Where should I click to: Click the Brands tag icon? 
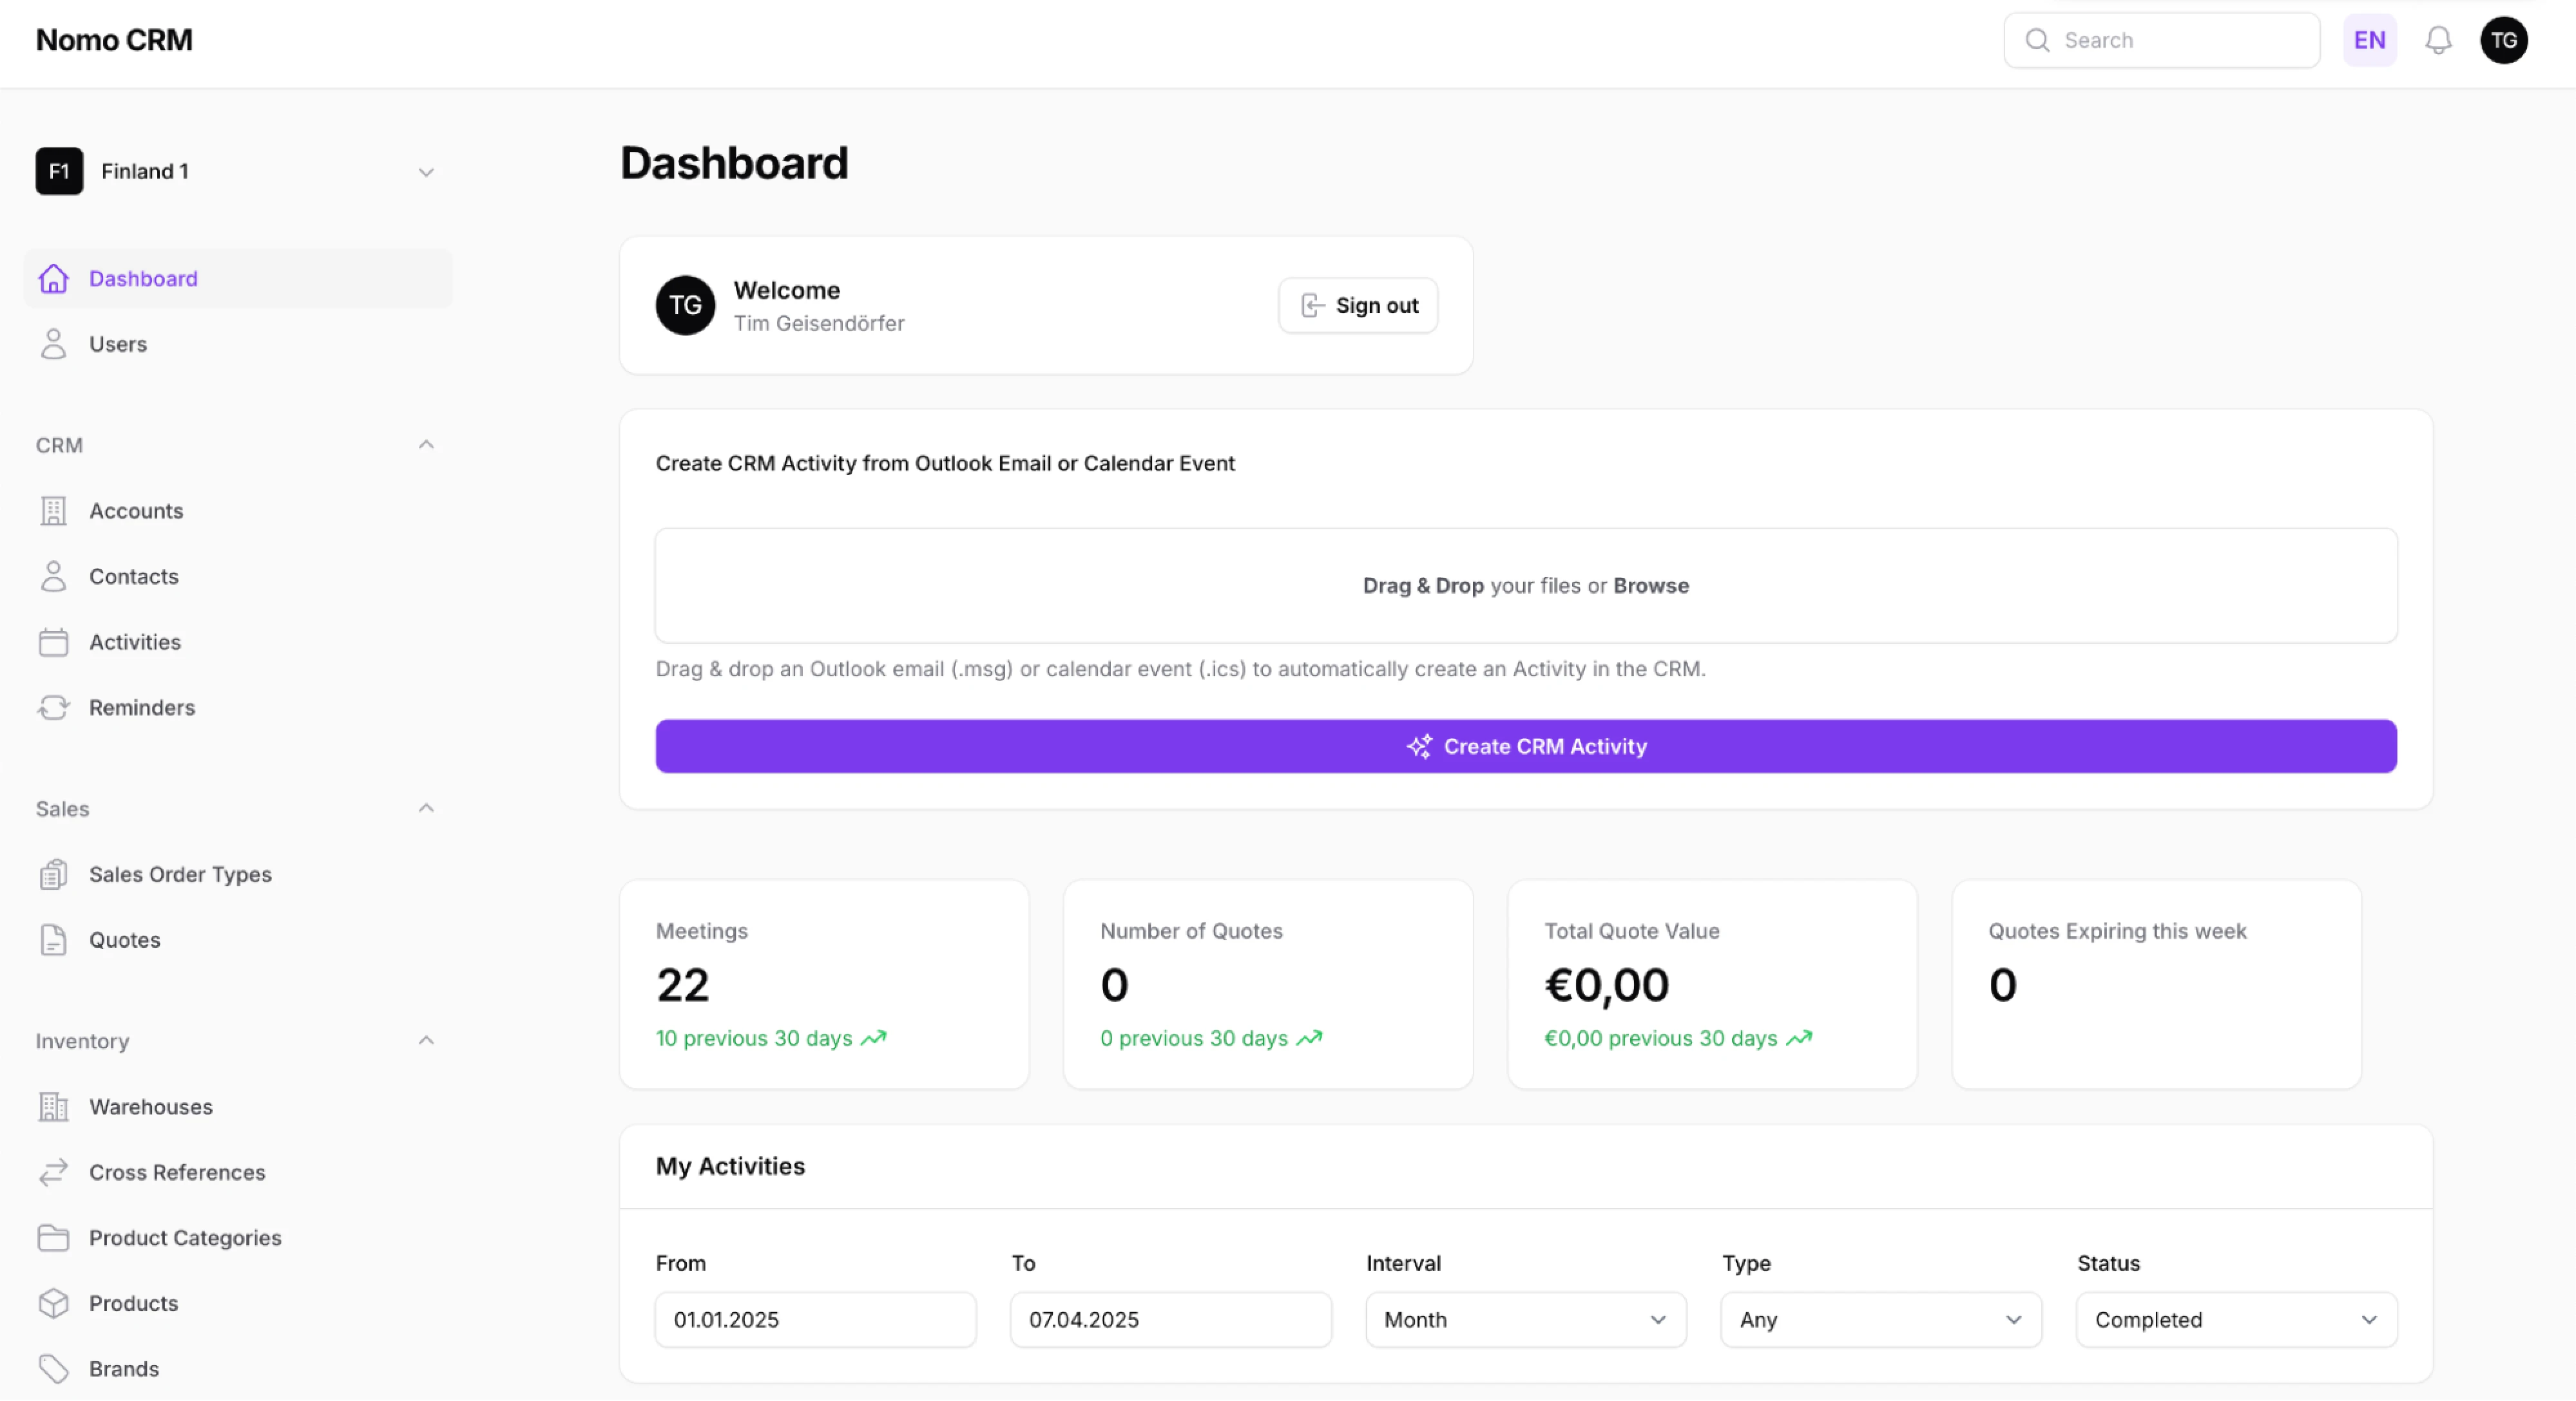[x=53, y=1368]
